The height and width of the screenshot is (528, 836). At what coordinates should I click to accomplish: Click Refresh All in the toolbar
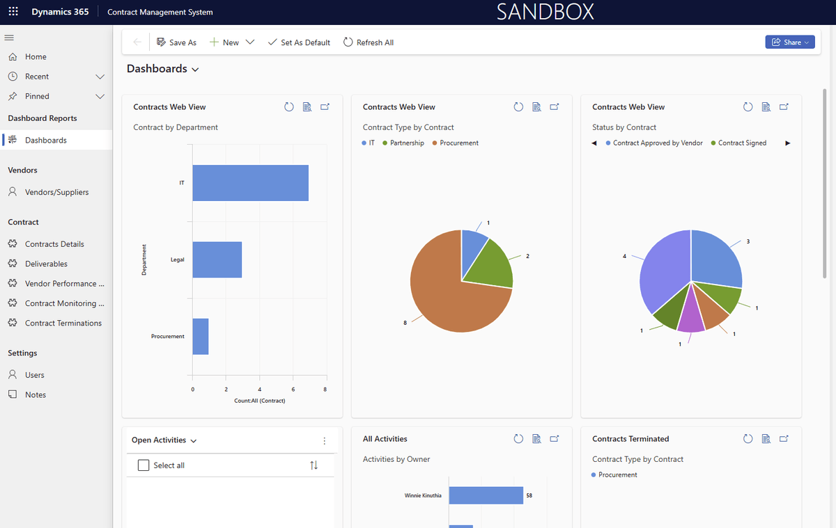pyautogui.click(x=368, y=42)
